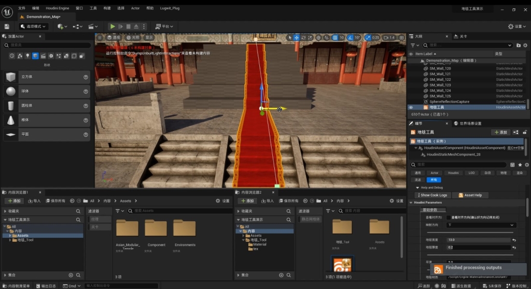This screenshot has height=289, width=531.
Task: Select the Shapes category icon in Place Actors
Action: [x=35, y=56]
